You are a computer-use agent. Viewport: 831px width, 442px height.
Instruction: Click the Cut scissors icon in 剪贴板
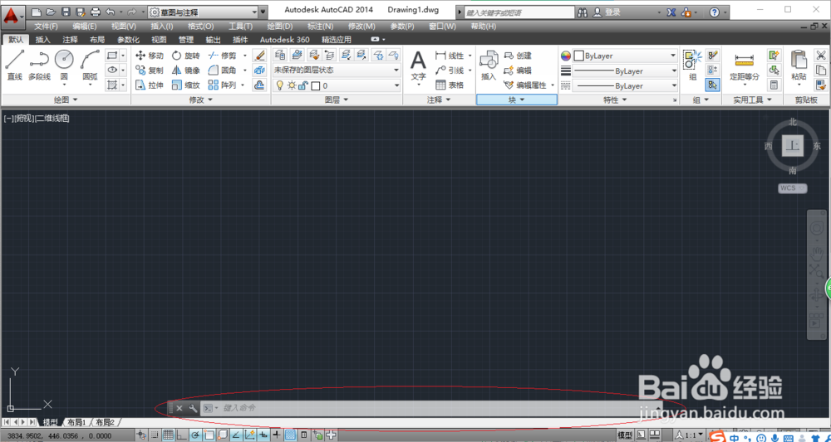coord(821,55)
